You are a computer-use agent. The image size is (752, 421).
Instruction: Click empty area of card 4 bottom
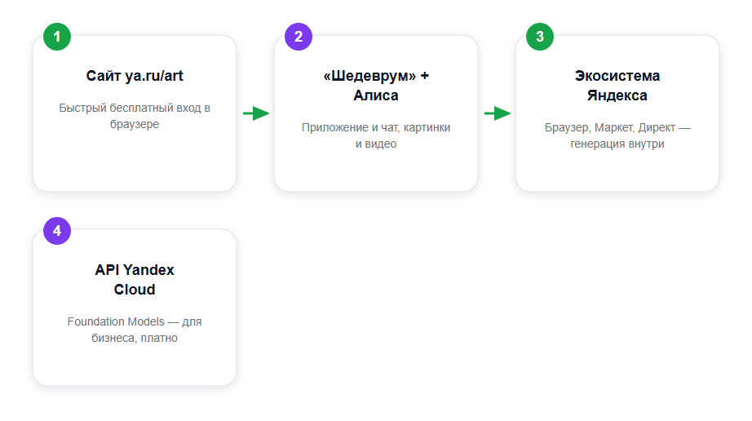pyautogui.click(x=135, y=366)
